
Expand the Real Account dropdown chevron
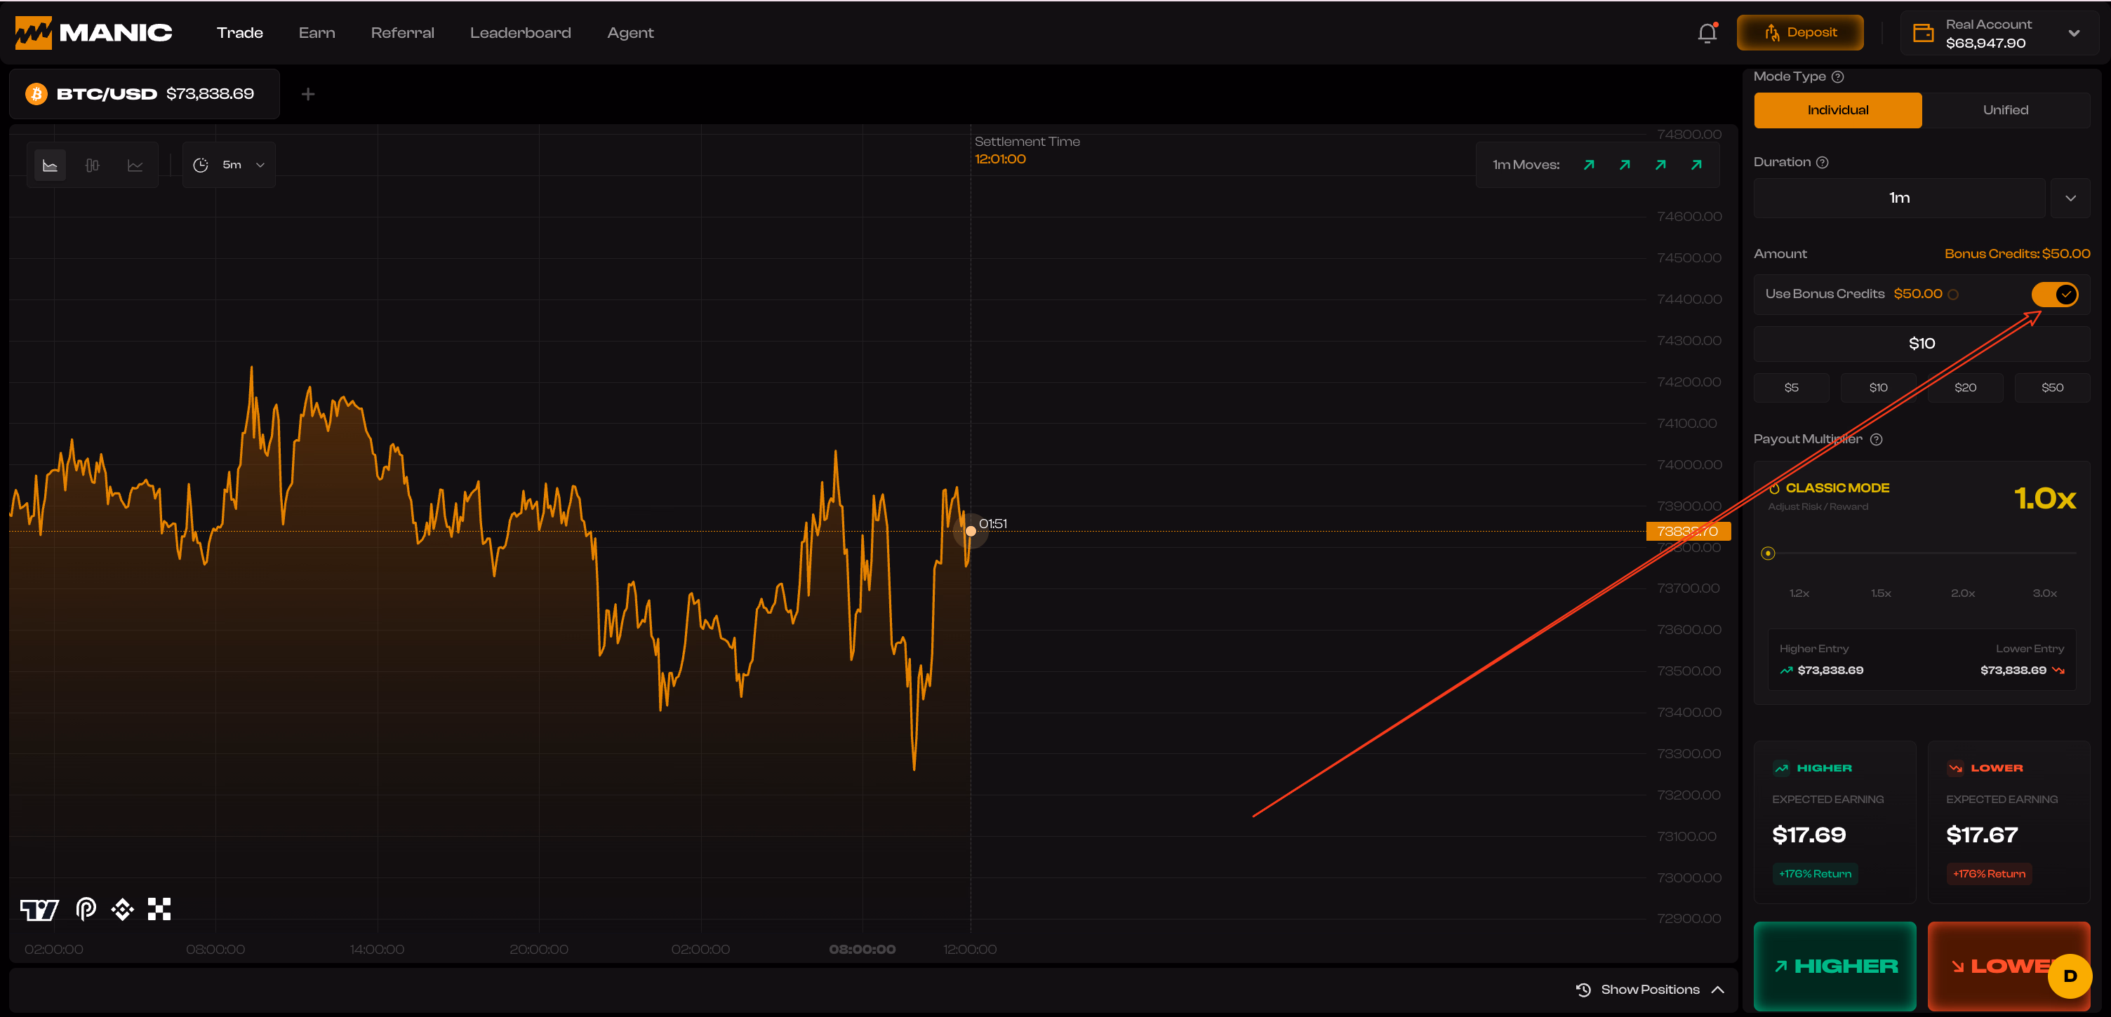2074,34
